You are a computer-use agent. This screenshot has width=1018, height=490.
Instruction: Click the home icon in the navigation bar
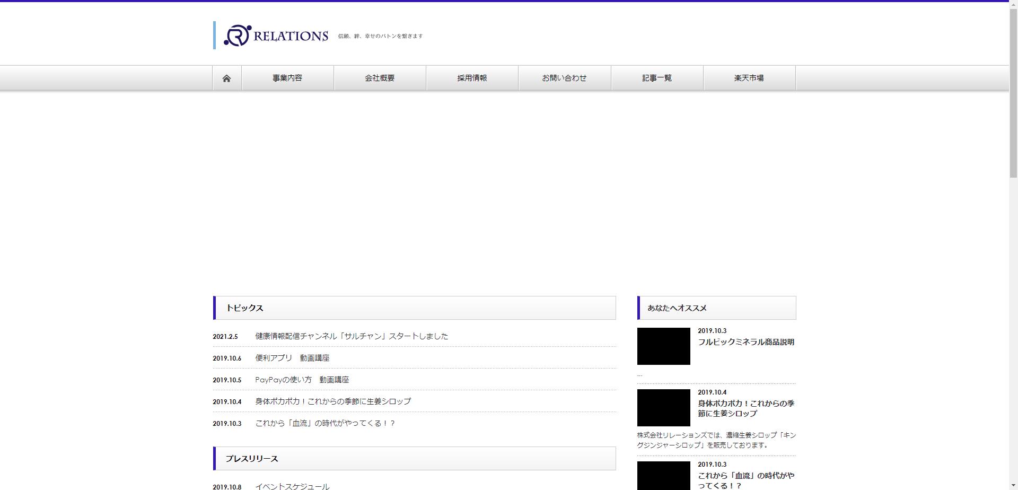[227, 77]
